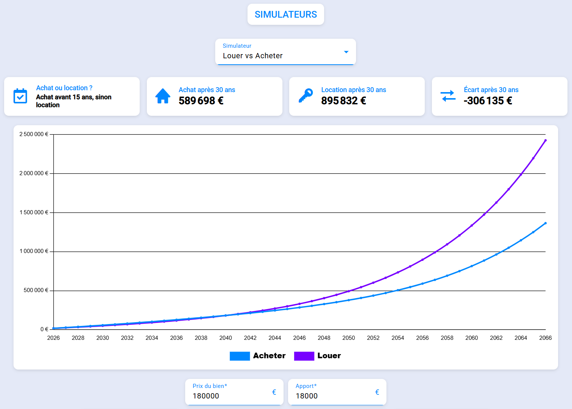Click the euro symbol in Prix du bien

click(x=274, y=392)
